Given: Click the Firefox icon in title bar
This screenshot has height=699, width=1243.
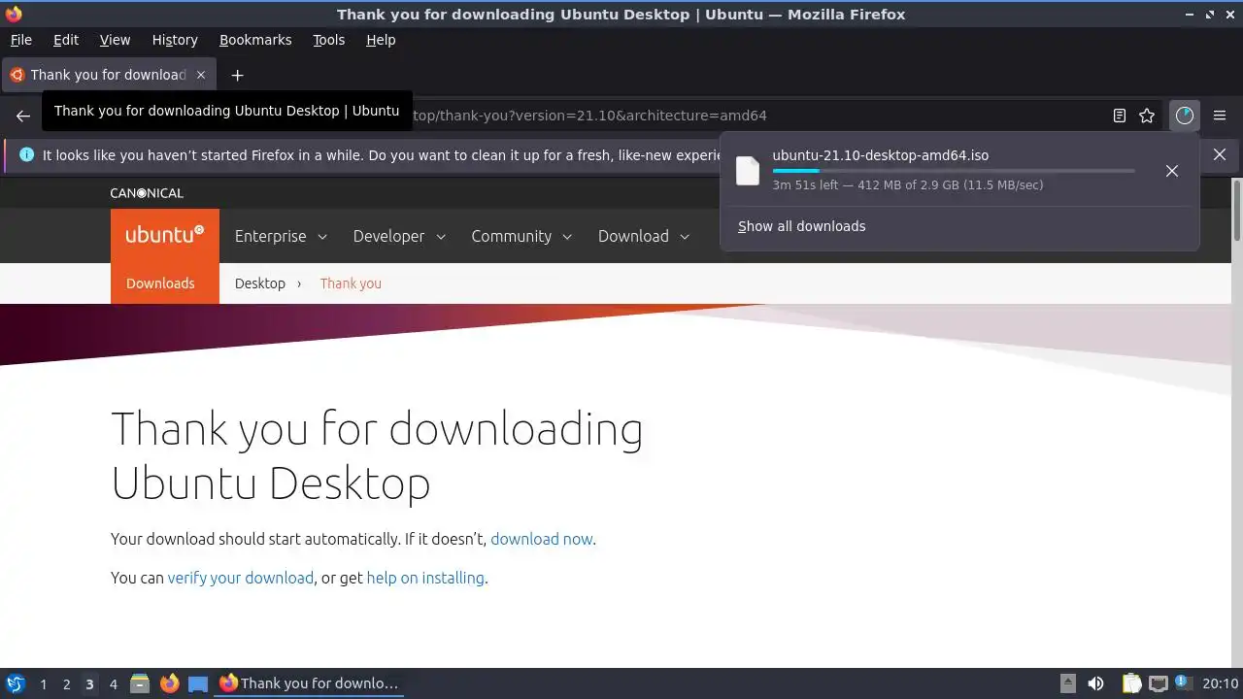Looking at the screenshot, I should (14, 14).
